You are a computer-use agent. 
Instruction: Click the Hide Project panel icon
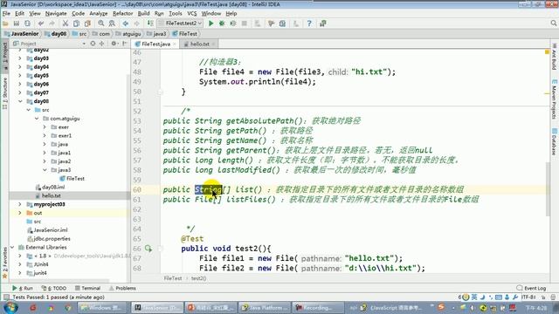point(124,44)
